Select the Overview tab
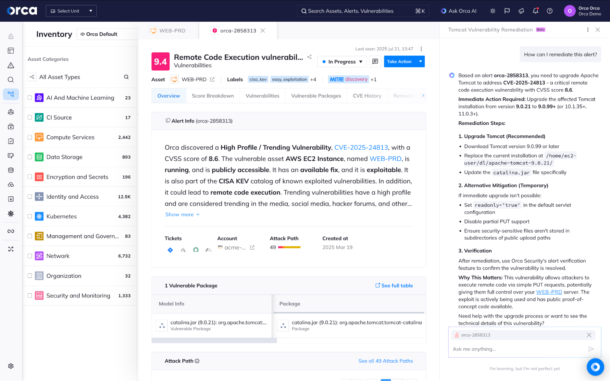Viewport: 610px width, 381px height. (x=168, y=96)
